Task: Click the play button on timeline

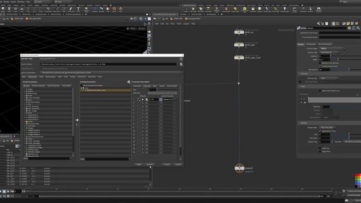Action: point(8,191)
